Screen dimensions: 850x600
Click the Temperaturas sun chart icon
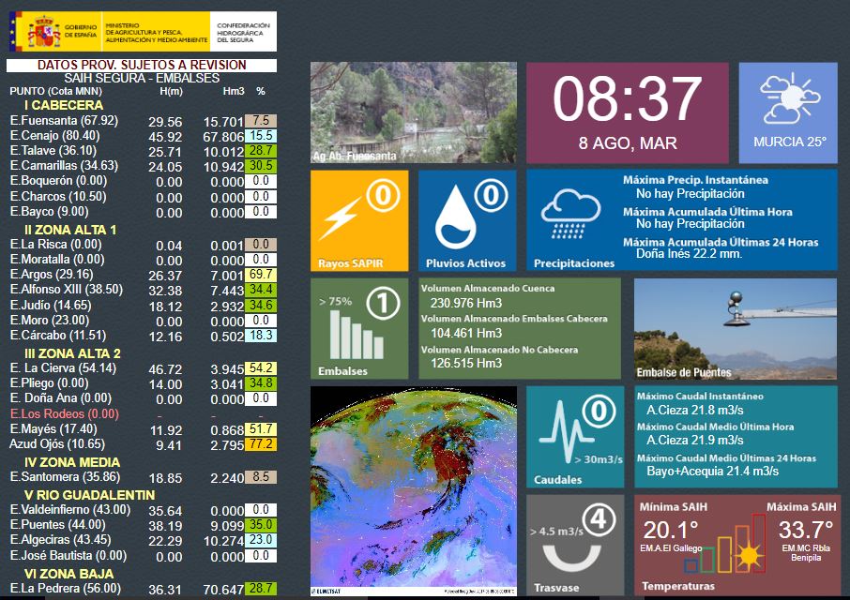point(726,543)
